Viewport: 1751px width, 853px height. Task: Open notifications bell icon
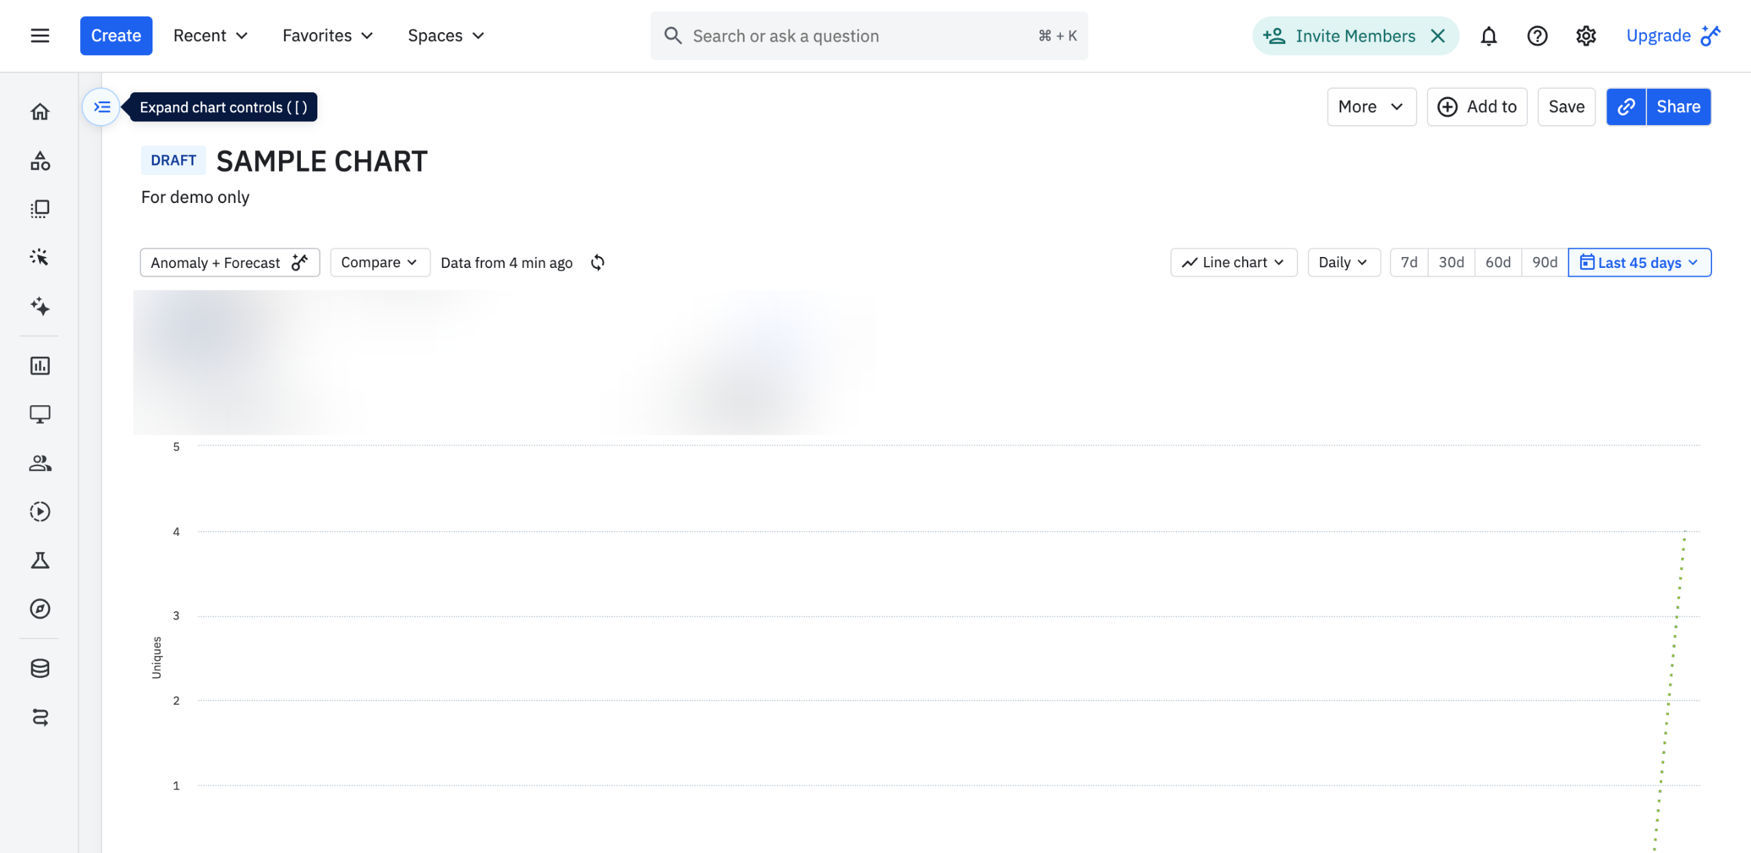click(x=1488, y=36)
